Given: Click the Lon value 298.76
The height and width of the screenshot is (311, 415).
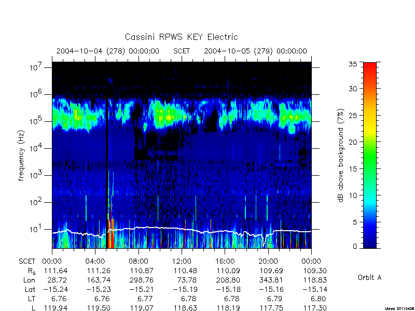Looking at the screenshot, I should (142, 280).
